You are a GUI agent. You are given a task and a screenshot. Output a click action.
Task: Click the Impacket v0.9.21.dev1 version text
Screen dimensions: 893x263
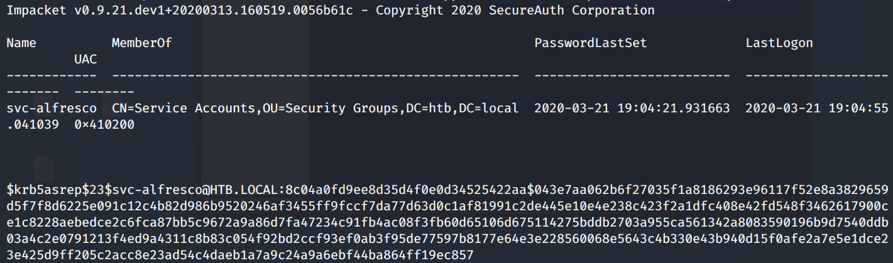85,11
